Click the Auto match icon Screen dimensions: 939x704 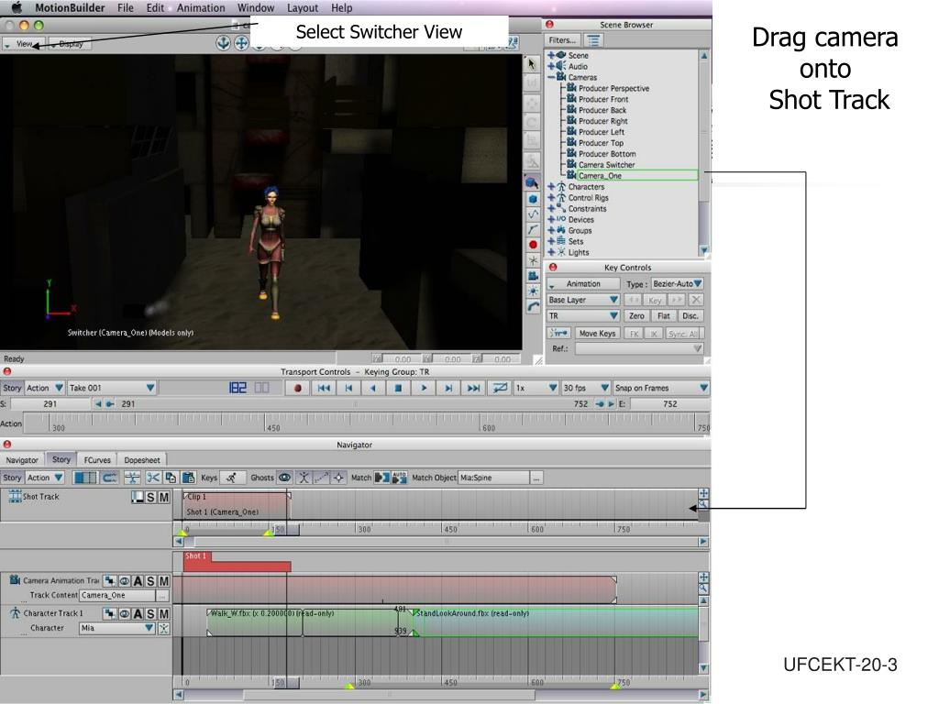(399, 477)
